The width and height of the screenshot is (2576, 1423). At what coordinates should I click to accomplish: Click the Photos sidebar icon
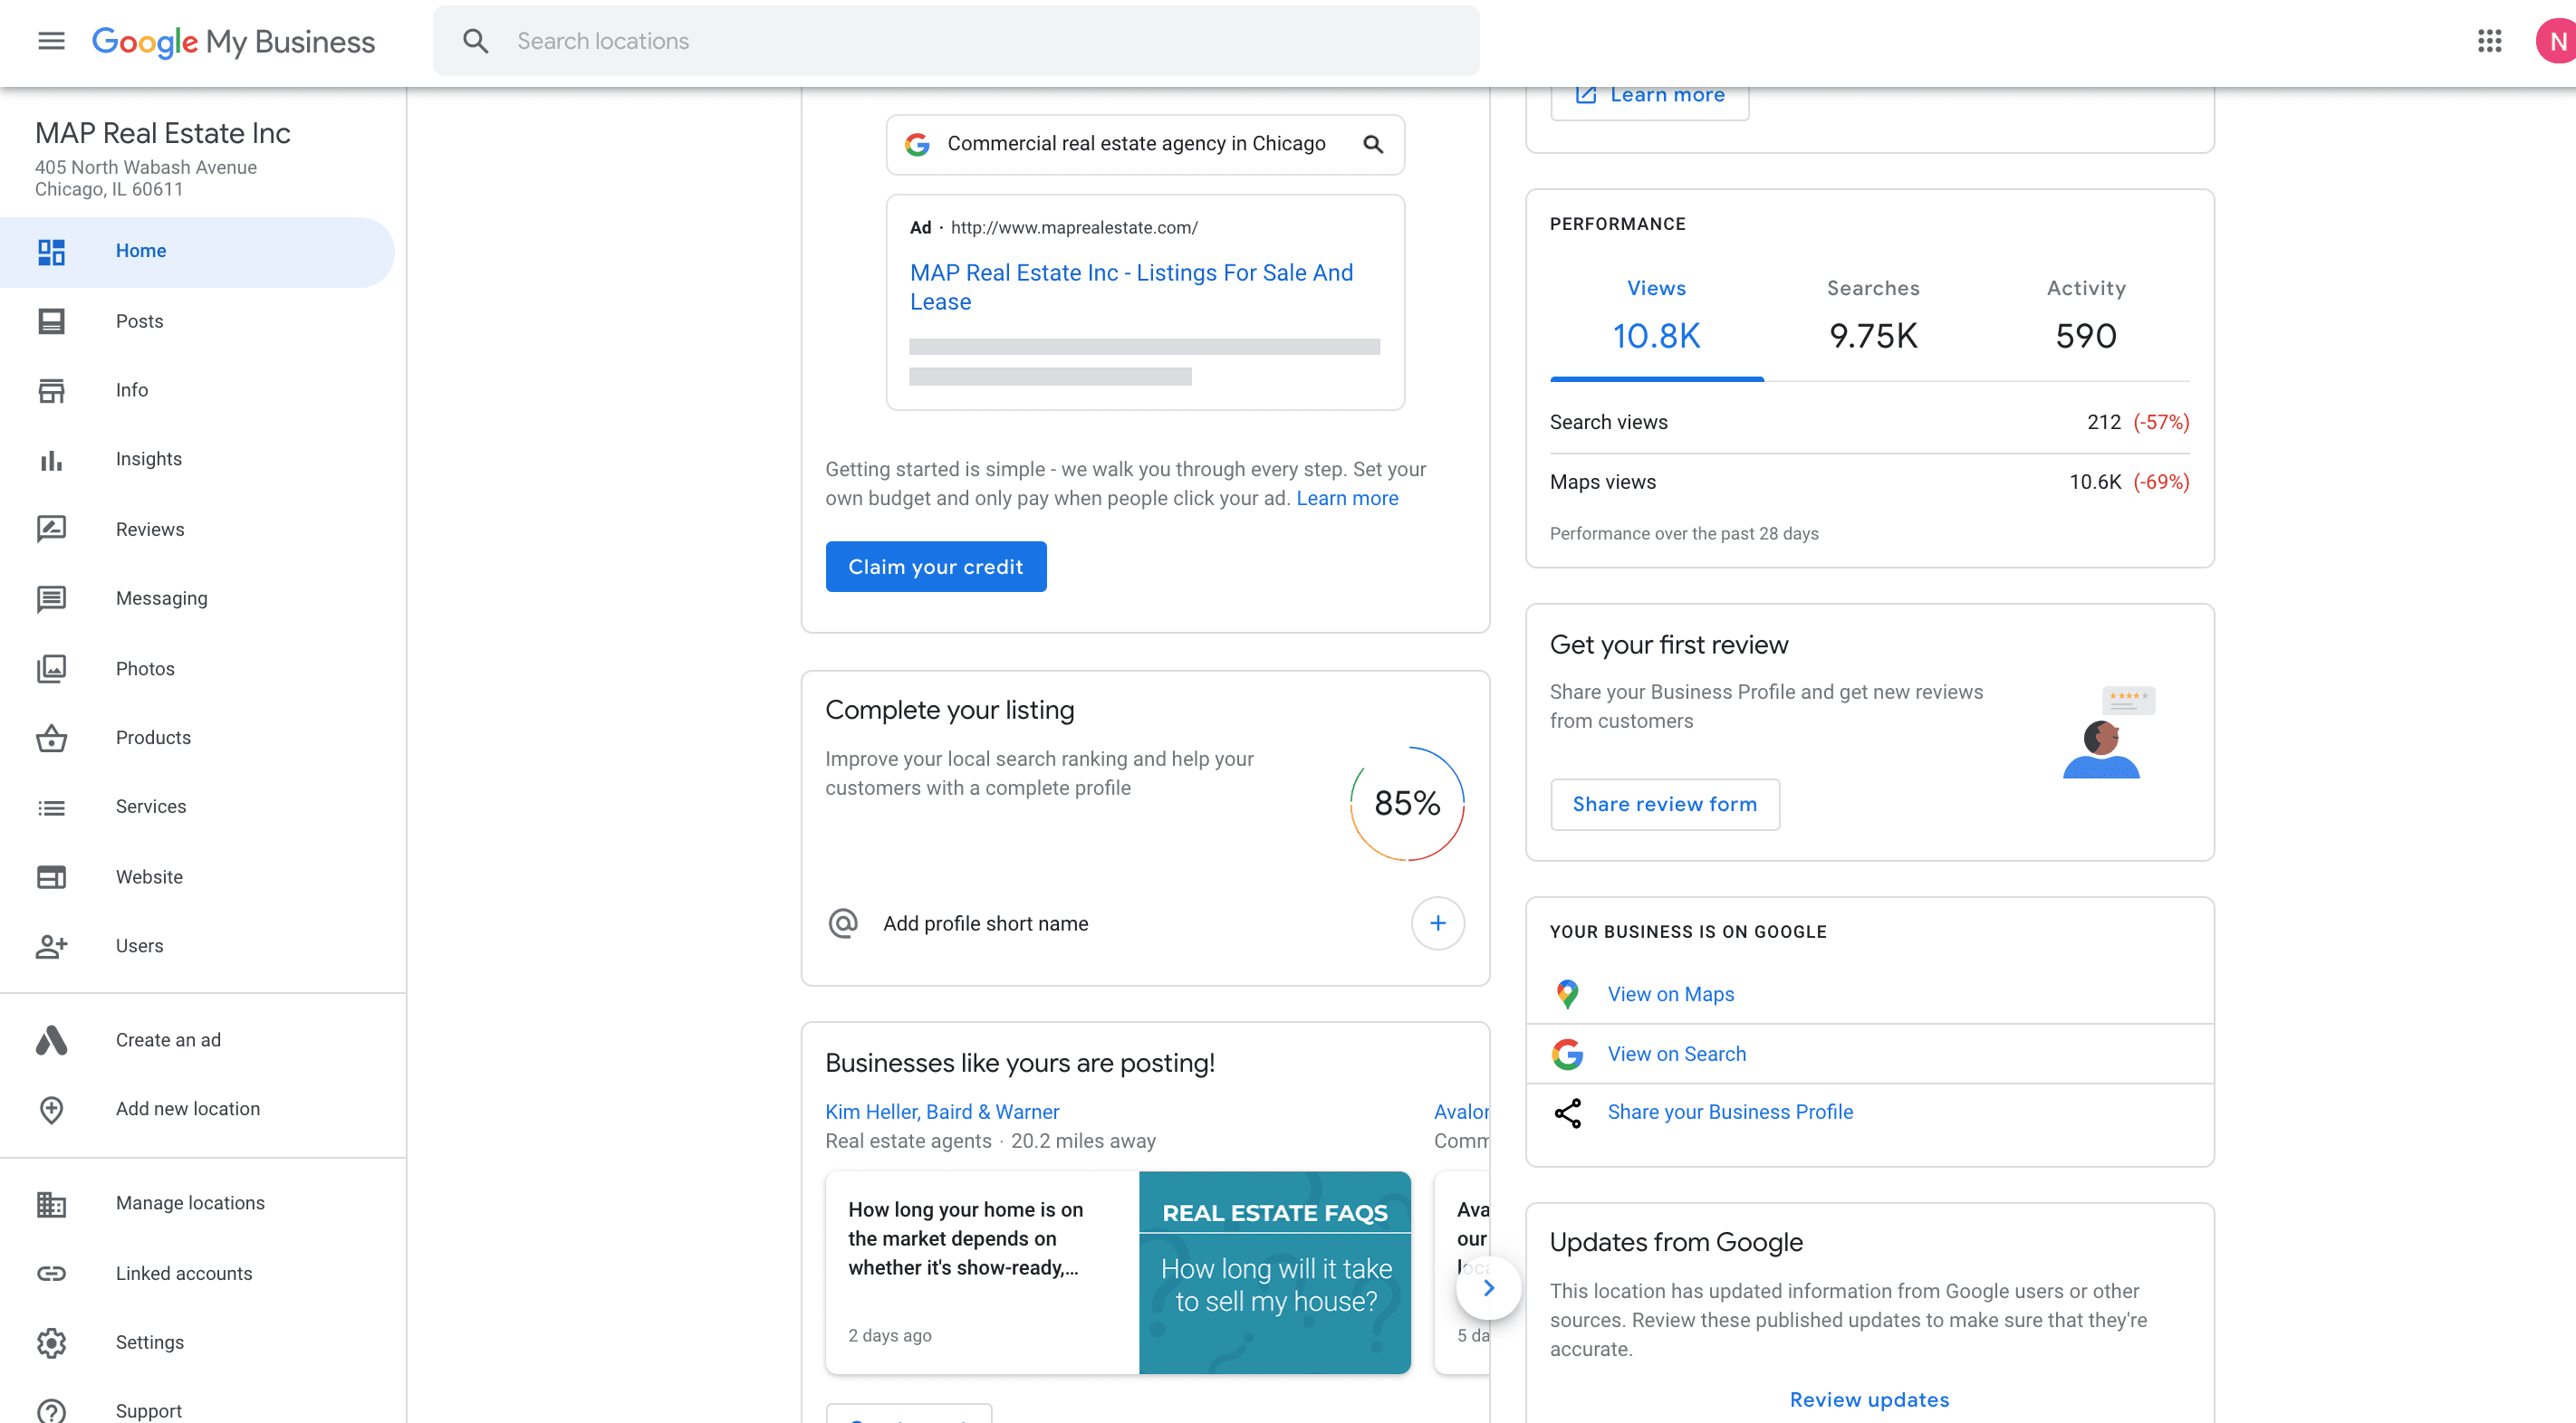click(x=51, y=669)
